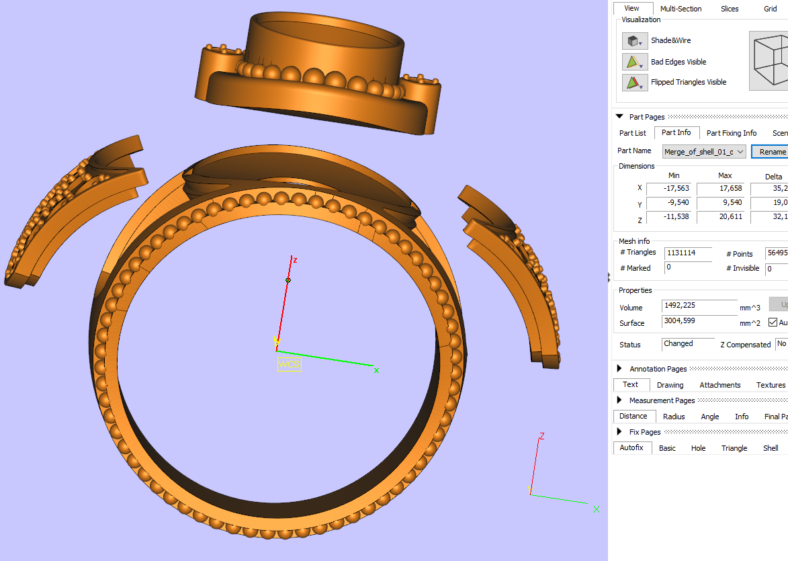Open the Info measurement tab

click(741, 417)
